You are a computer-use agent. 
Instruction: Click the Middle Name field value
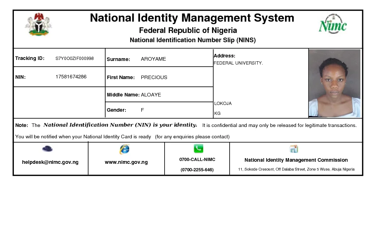[151, 95]
